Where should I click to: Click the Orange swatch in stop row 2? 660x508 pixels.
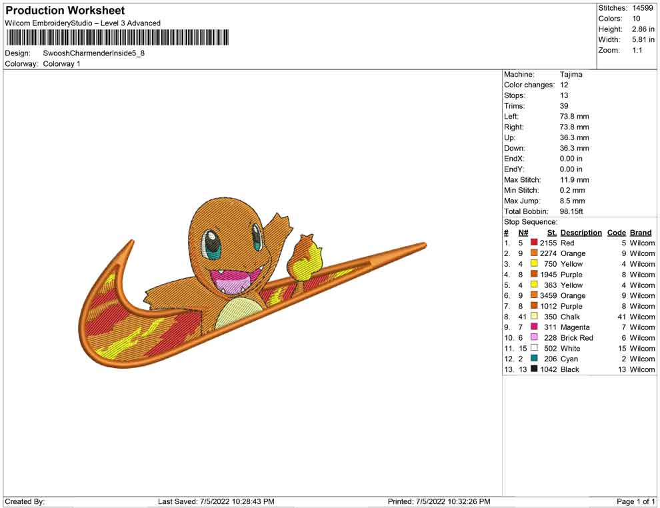[534, 253]
